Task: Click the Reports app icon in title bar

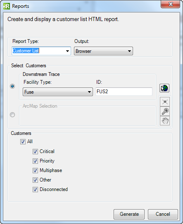Action: (7, 6)
